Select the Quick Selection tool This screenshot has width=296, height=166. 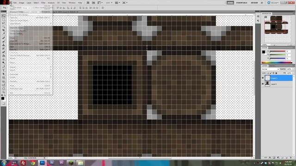coord(3,27)
